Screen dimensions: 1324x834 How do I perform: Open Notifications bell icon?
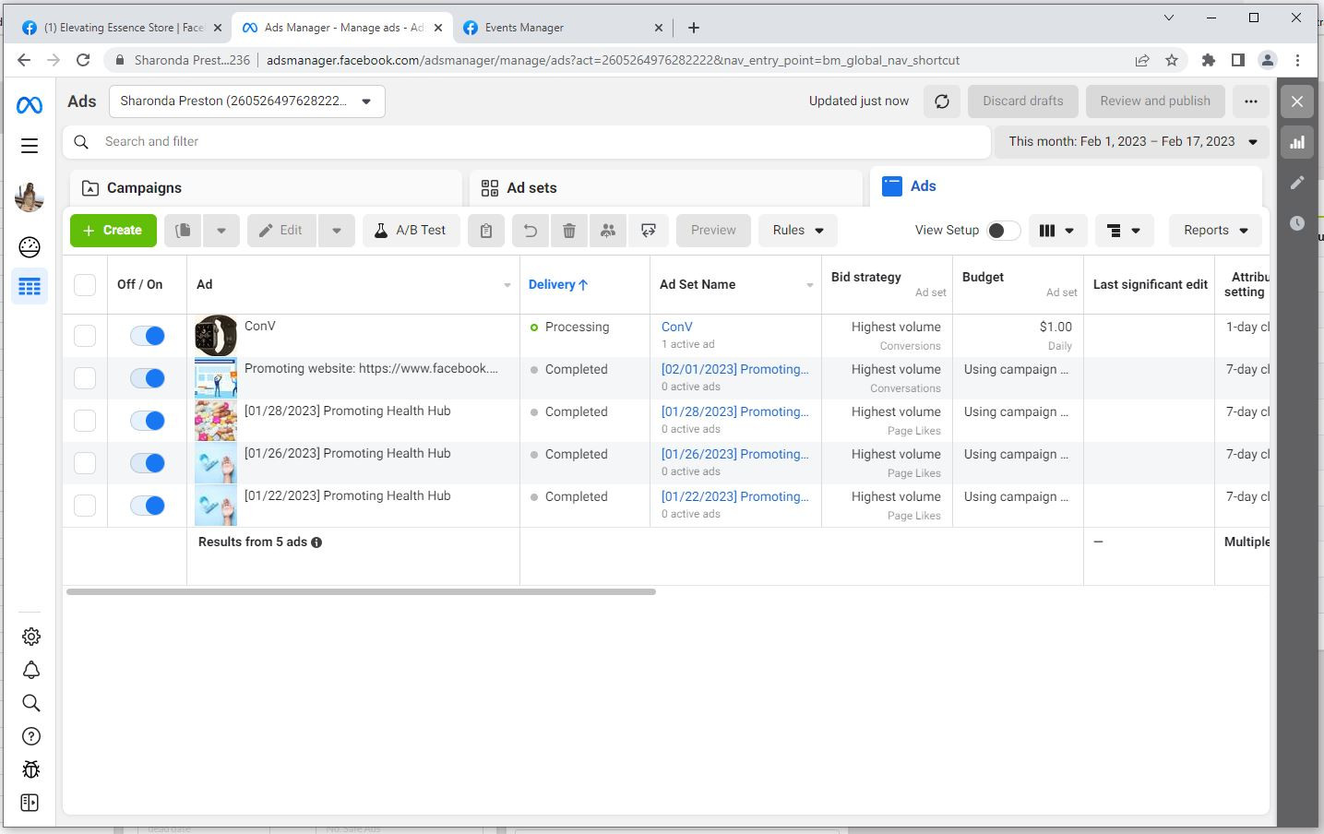pos(30,670)
